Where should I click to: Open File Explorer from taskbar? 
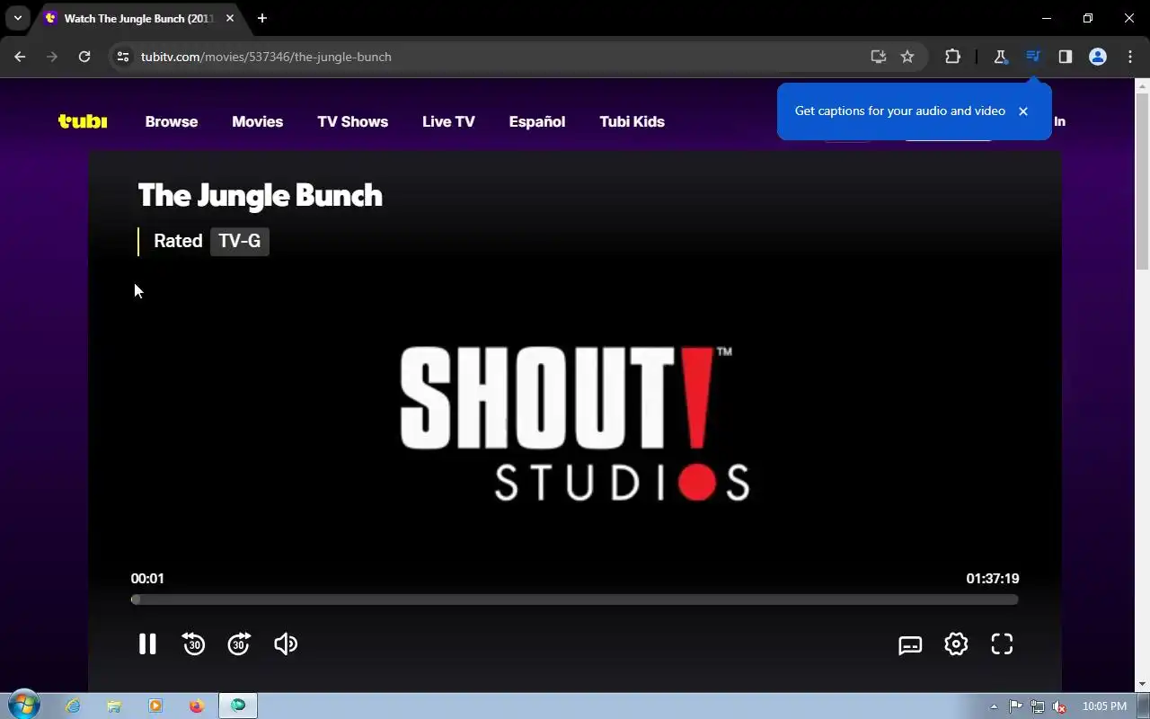(114, 706)
